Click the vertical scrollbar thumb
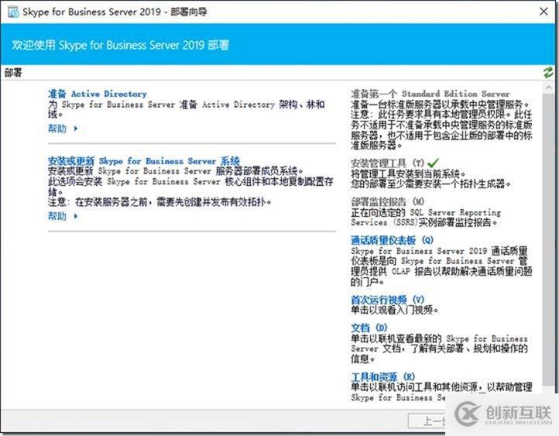The image size is (559, 436). (x=548, y=239)
